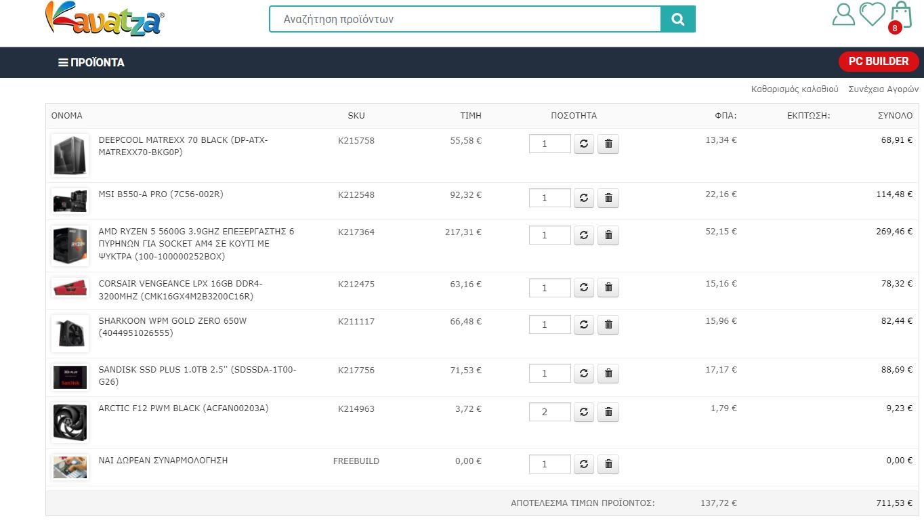Open the shopping bag cart icon
The height and width of the screenshot is (527, 924).
tap(900, 15)
